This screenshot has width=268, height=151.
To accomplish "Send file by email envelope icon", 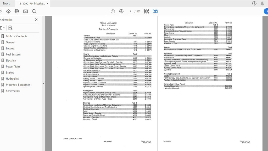I will click(25, 11).
